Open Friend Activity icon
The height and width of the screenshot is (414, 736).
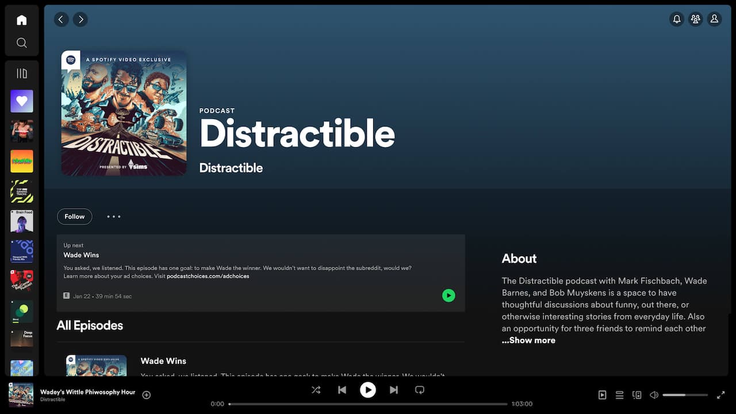tap(696, 20)
